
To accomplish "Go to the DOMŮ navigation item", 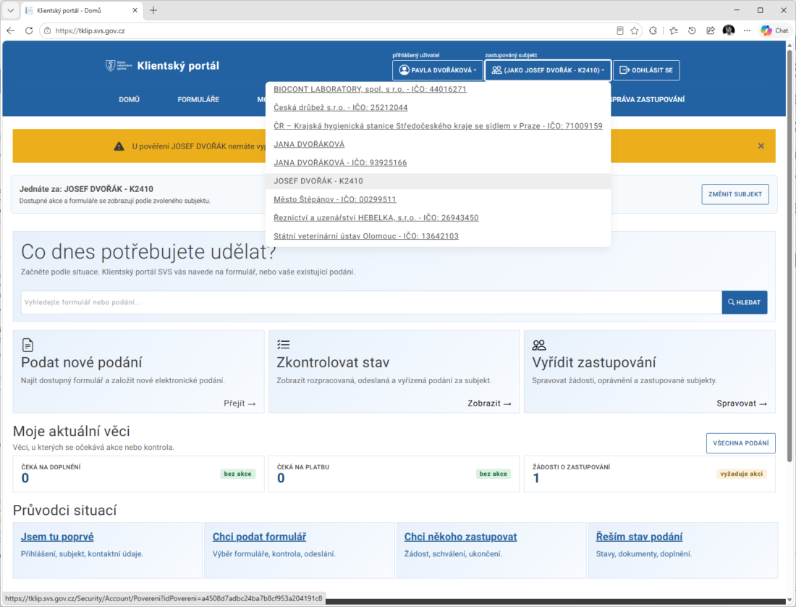I will click(x=129, y=99).
